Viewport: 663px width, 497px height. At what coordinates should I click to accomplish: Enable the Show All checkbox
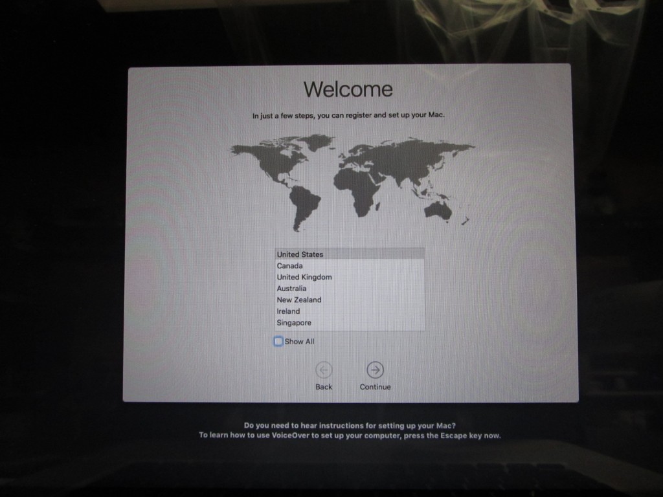(x=278, y=341)
